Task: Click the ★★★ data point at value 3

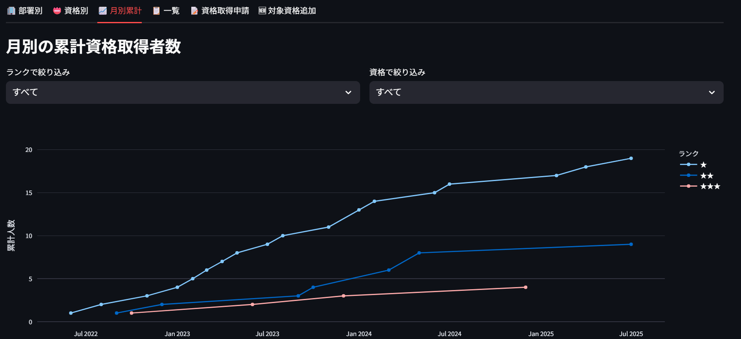Action: coord(343,296)
